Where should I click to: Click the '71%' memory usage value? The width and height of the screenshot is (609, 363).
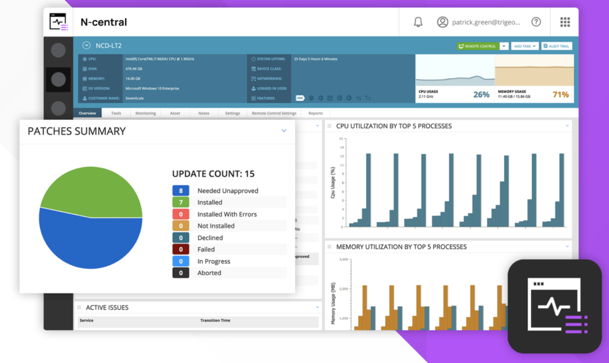pos(561,95)
